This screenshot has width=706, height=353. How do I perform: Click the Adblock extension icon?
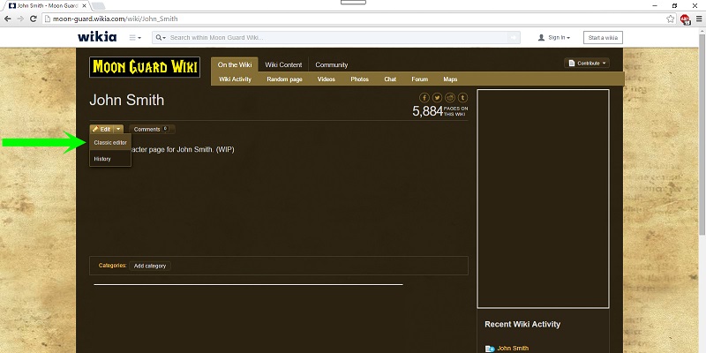pyautogui.click(x=685, y=19)
